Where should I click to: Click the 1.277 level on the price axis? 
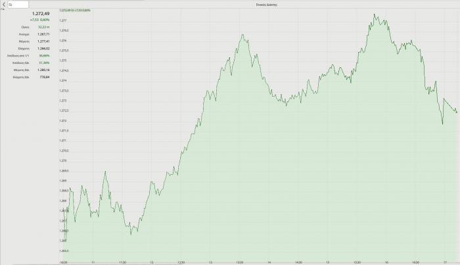pos(64,20)
